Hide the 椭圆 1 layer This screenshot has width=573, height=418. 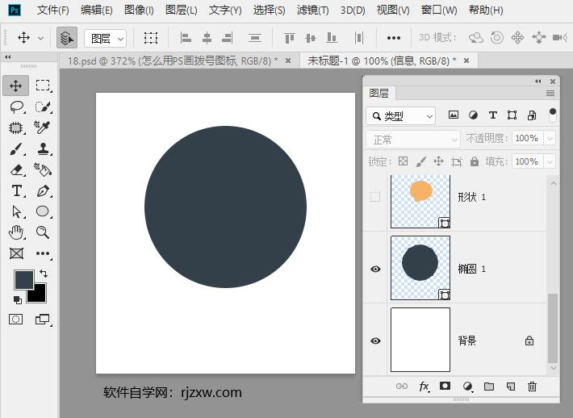[375, 270]
